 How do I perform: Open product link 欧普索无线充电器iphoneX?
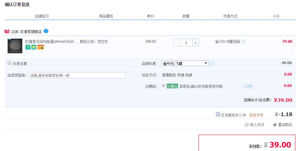51,42
